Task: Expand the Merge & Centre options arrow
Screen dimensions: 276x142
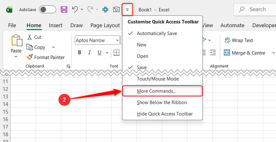Action: pyautogui.click(x=273, y=53)
